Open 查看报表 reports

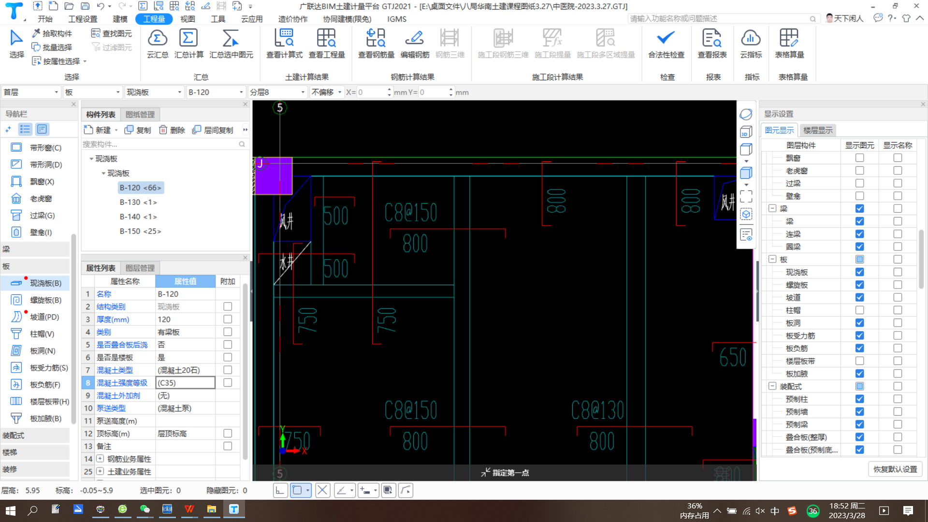(712, 43)
